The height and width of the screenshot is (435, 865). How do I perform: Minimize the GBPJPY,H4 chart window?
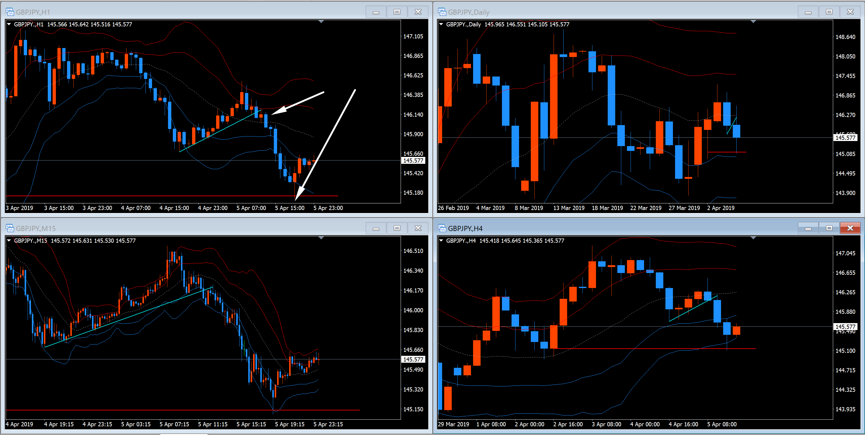(x=808, y=228)
